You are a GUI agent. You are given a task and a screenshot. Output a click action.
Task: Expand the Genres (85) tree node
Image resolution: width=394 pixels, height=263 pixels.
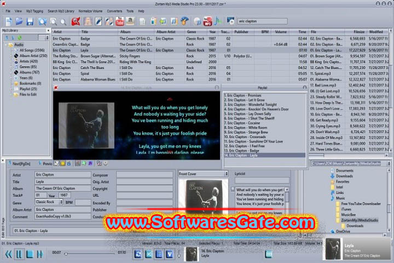pos(11,67)
